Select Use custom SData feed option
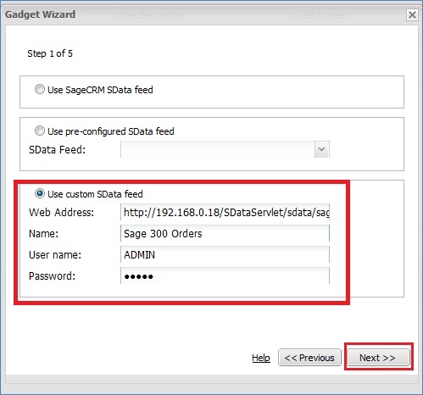This screenshot has width=423, height=395. click(x=40, y=193)
